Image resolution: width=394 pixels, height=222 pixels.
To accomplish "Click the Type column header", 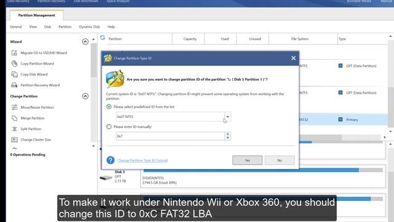I will (x=342, y=39).
